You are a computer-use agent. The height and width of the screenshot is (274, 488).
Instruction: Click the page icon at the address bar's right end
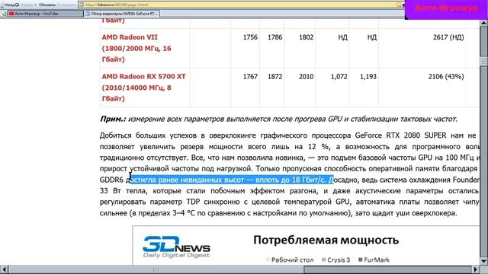click(x=399, y=5)
